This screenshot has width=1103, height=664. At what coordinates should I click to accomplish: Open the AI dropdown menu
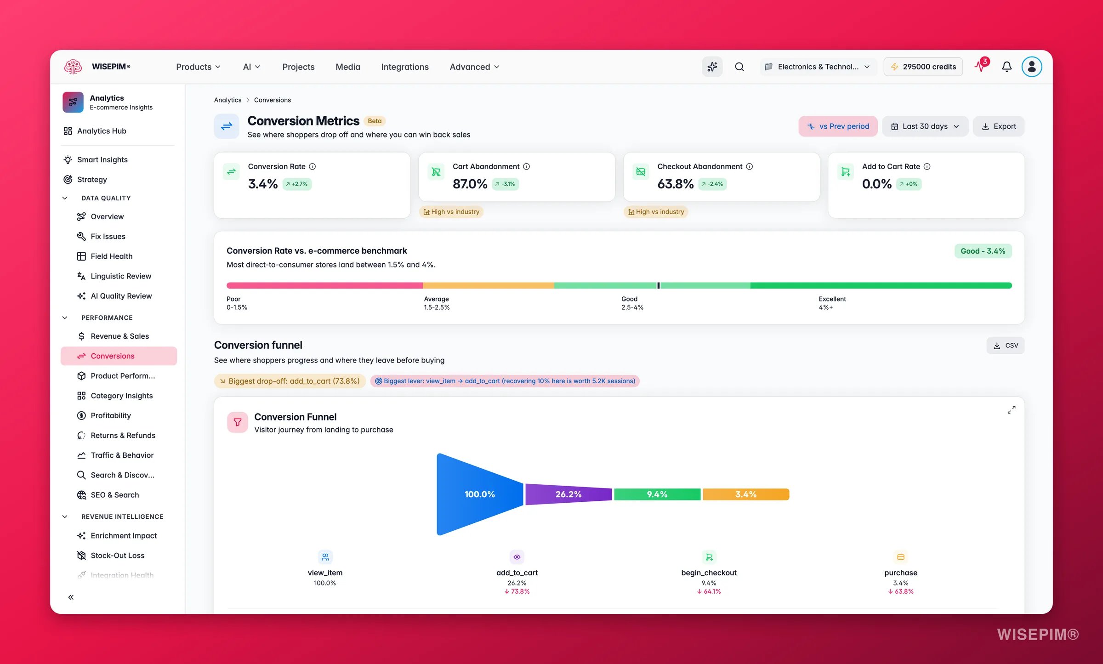(x=251, y=67)
